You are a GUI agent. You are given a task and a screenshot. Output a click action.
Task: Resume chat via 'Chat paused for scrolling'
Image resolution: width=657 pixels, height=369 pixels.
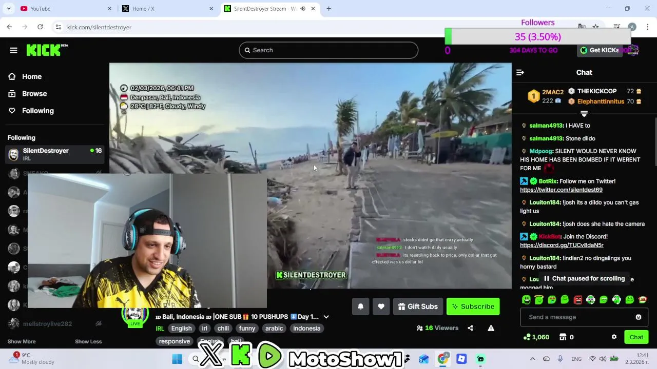click(584, 279)
